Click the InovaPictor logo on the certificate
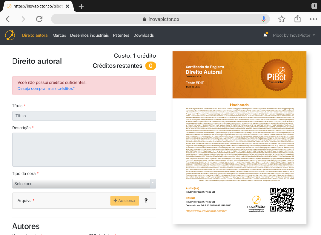Screen dimensions: 321x235 pos(256,204)
